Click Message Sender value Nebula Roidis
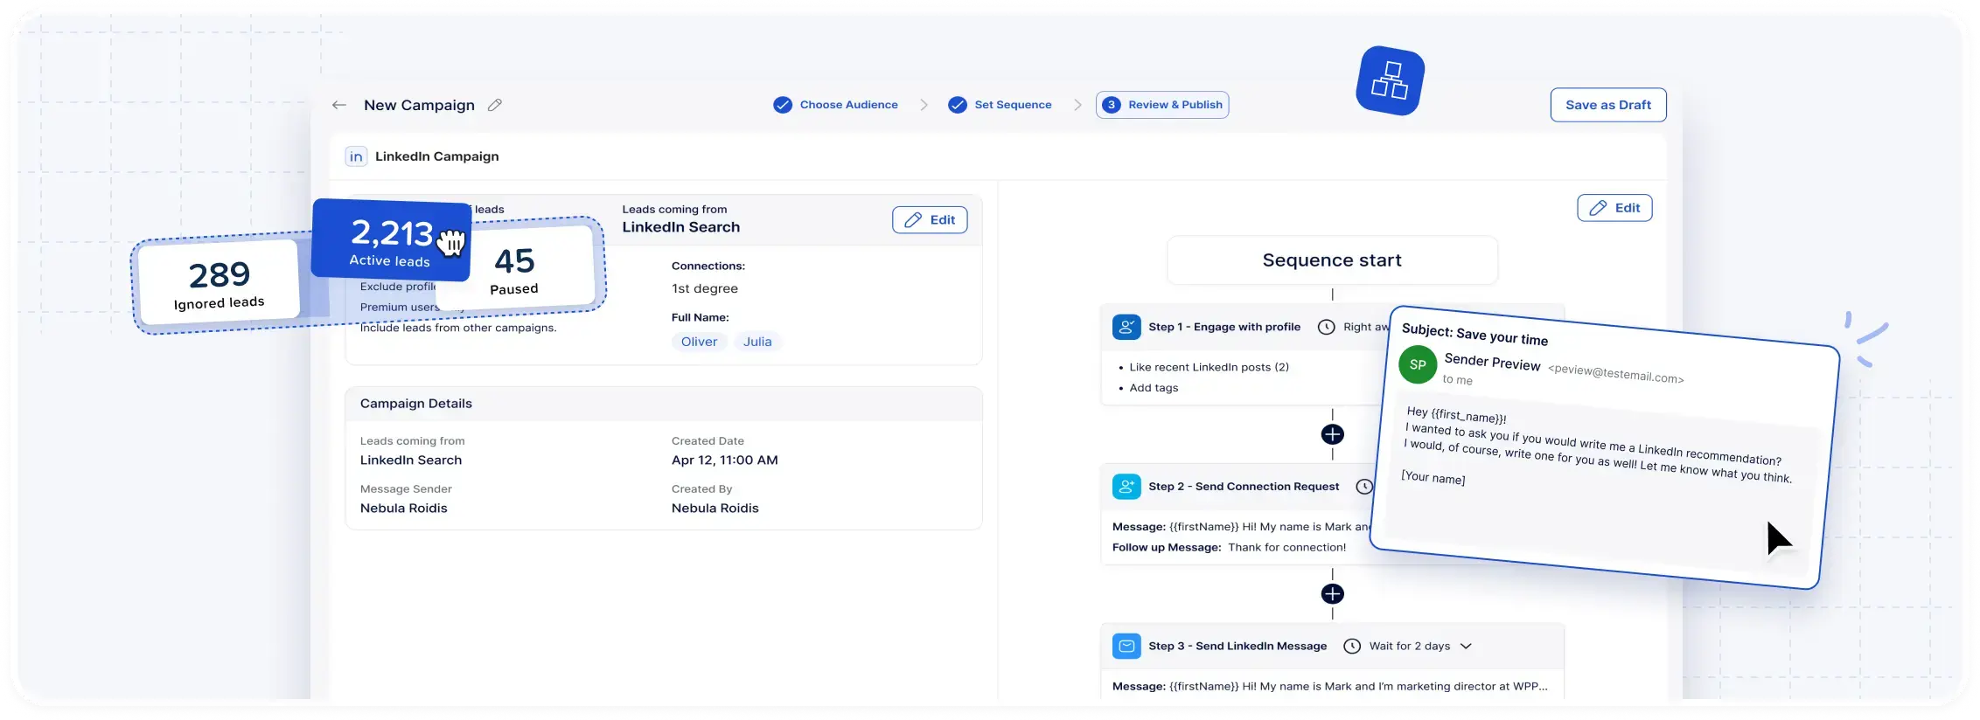The width and height of the screenshot is (1980, 720). coord(404,509)
